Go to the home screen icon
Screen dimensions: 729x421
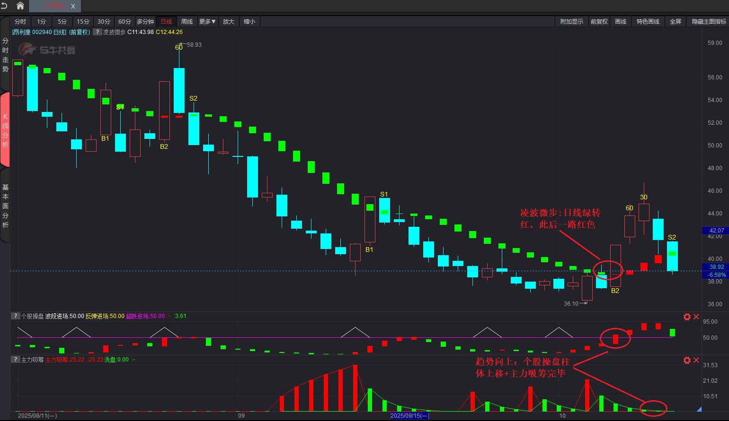(20, 6)
